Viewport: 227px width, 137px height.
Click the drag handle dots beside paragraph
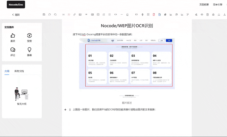tap(70, 110)
